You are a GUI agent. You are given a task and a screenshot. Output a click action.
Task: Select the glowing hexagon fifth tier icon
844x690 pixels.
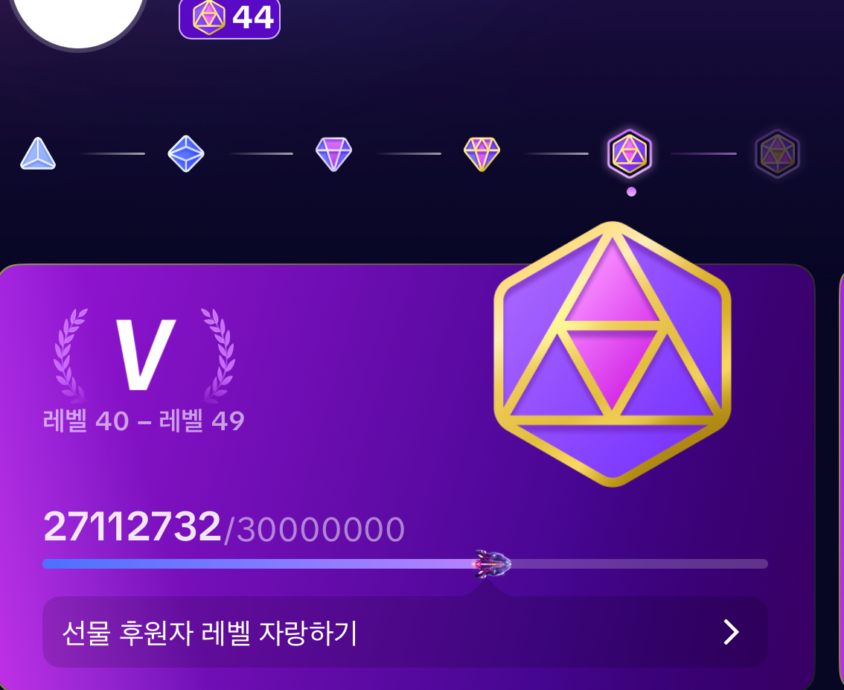click(x=630, y=154)
